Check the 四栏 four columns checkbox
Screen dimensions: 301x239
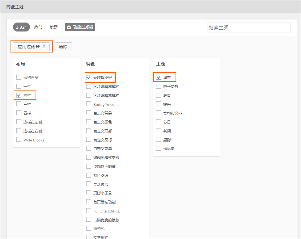click(x=19, y=113)
